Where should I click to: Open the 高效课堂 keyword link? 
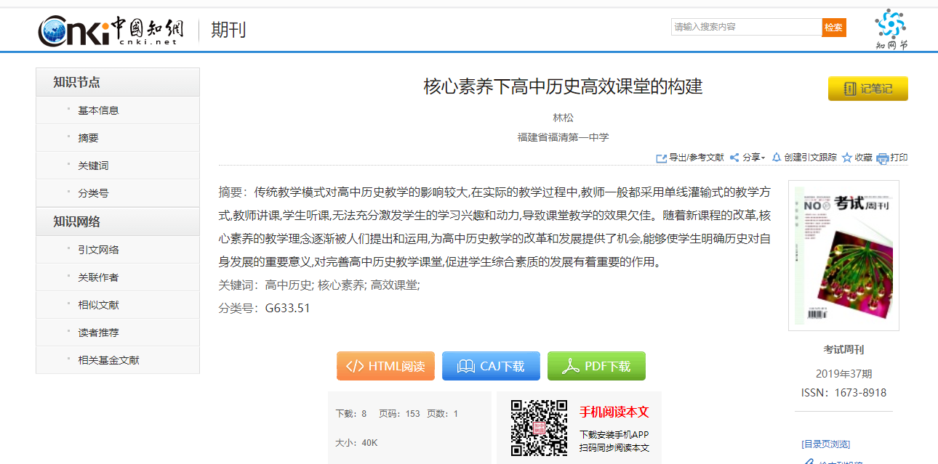coord(394,285)
